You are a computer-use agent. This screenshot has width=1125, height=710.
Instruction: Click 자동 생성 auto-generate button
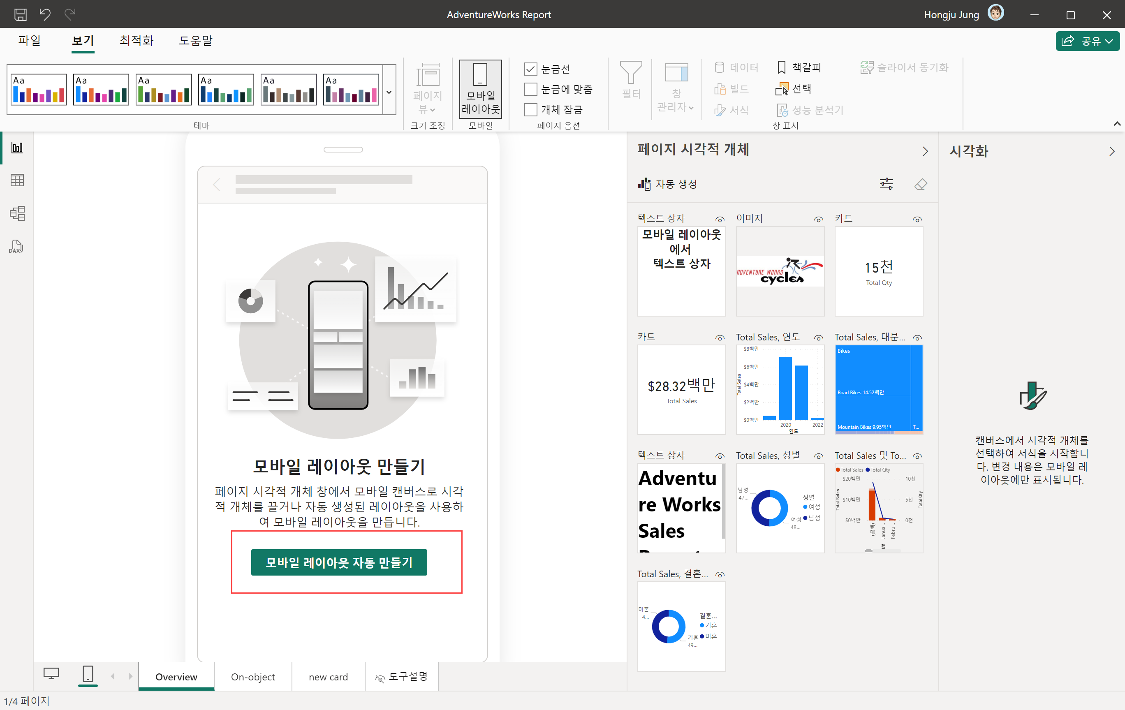pos(668,184)
